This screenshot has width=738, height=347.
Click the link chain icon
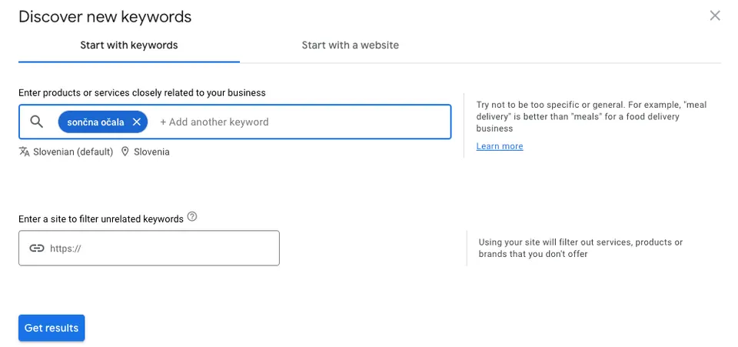36,248
